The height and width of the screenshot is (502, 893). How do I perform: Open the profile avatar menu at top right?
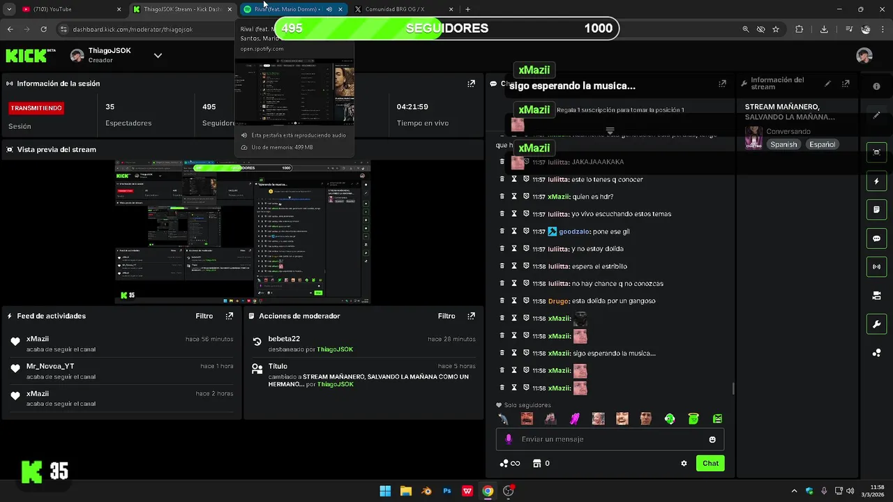click(864, 56)
